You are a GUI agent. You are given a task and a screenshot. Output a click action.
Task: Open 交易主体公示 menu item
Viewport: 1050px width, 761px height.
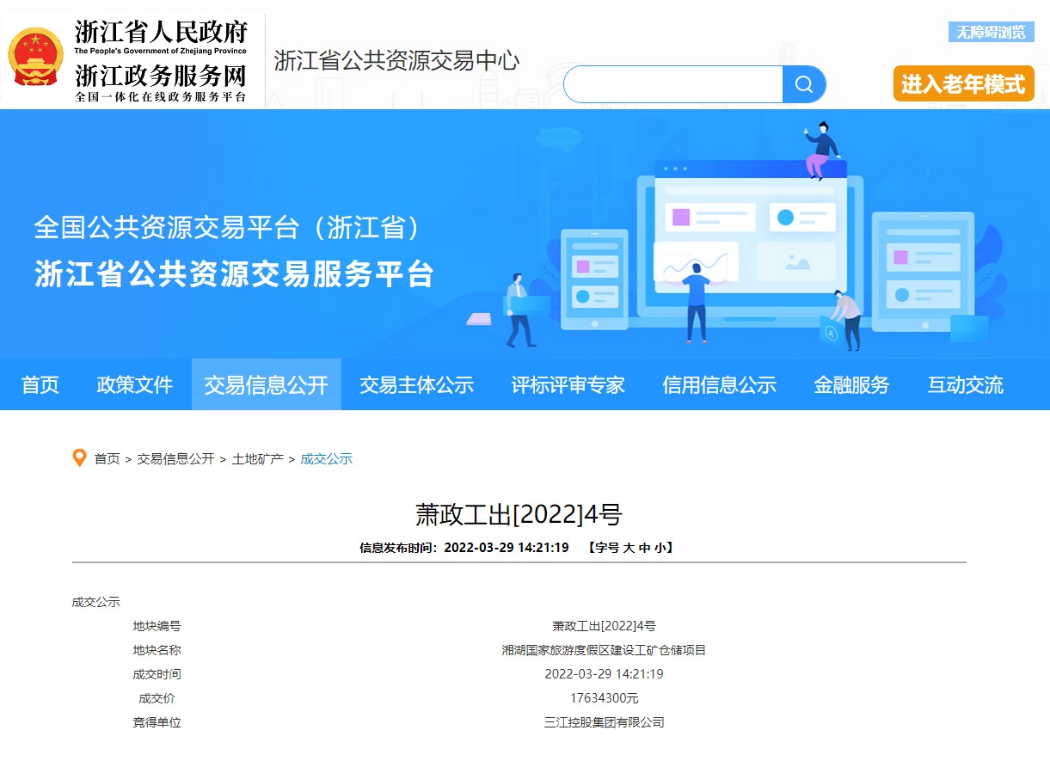[x=416, y=385]
